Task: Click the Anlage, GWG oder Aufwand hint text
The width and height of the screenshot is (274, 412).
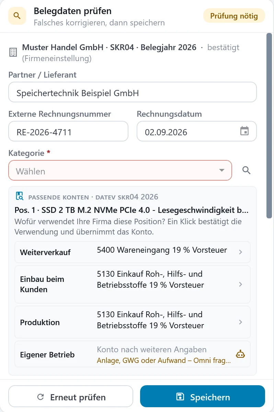Action: (164, 361)
